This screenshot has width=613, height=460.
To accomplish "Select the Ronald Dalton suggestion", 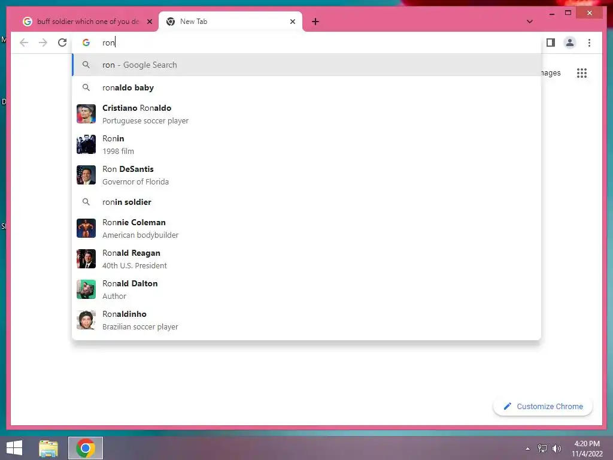I will click(306, 289).
